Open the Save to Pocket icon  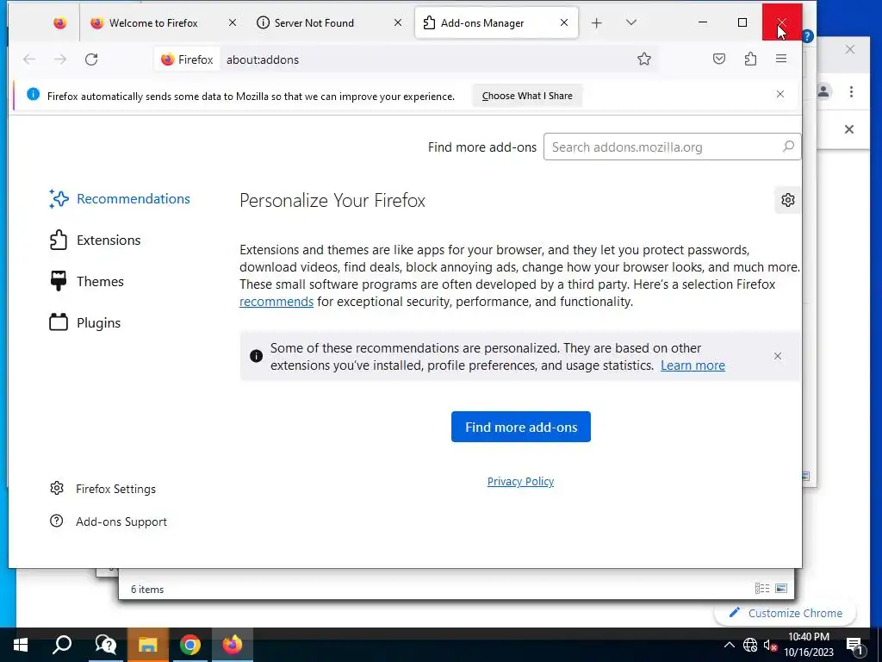719,59
